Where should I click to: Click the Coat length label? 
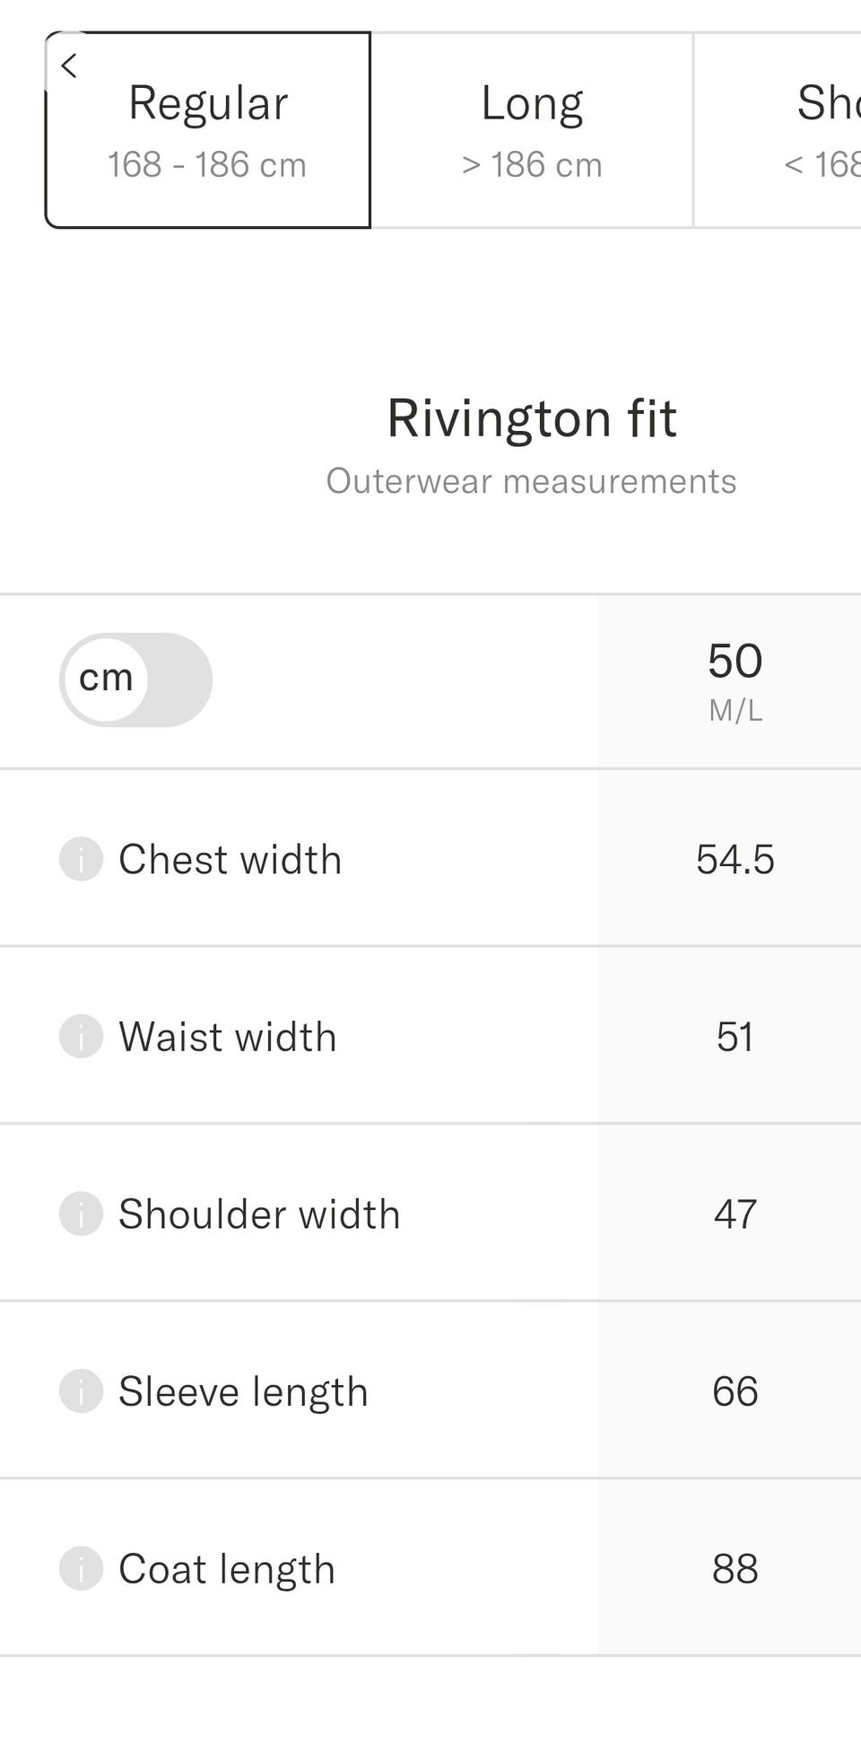tap(227, 1568)
